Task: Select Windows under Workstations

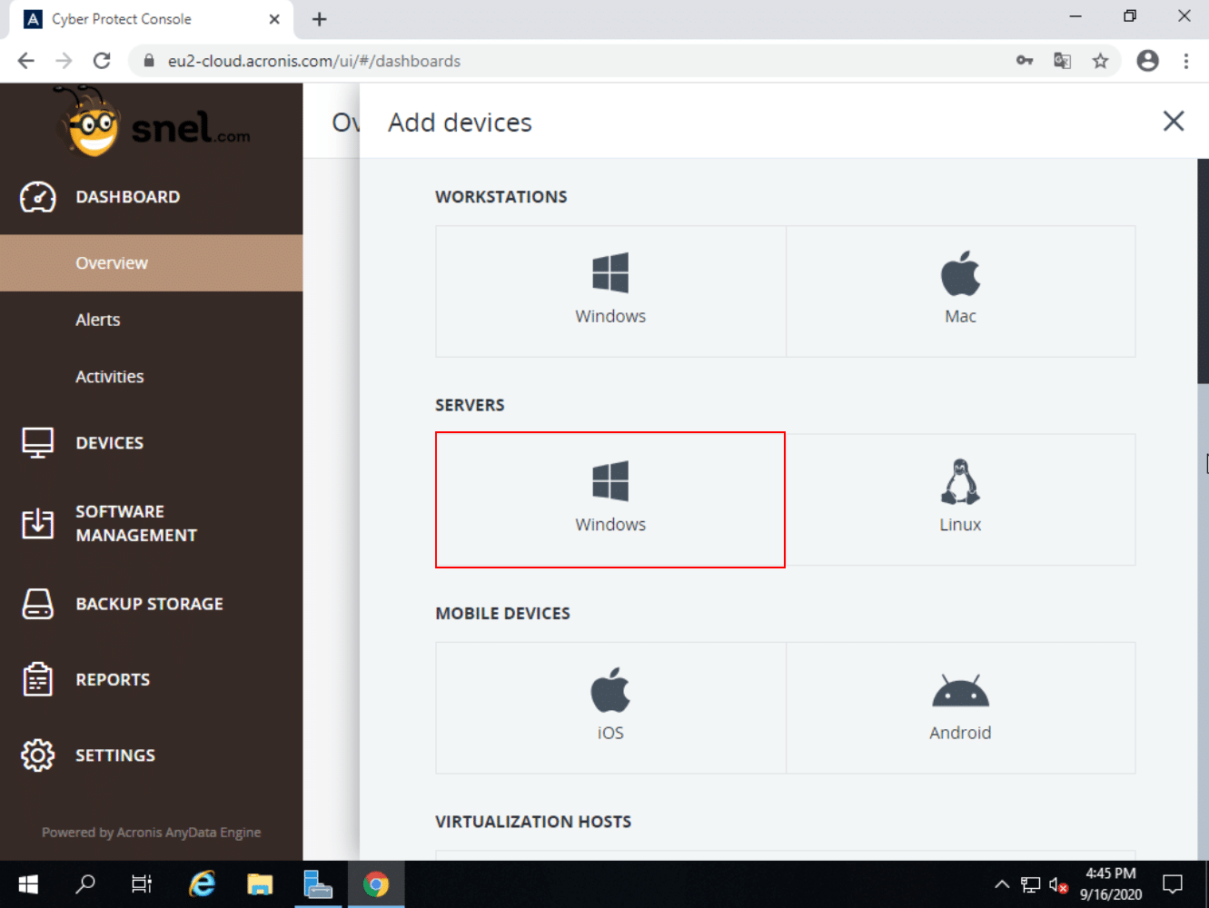Action: [x=610, y=291]
